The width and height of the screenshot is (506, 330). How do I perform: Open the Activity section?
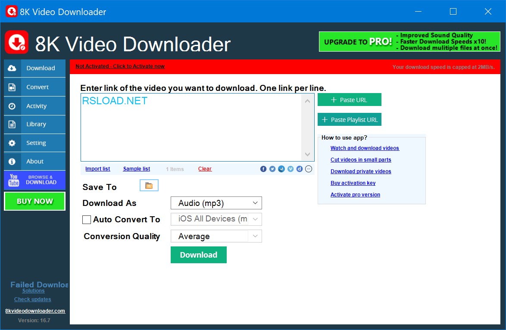pyautogui.click(x=35, y=106)
